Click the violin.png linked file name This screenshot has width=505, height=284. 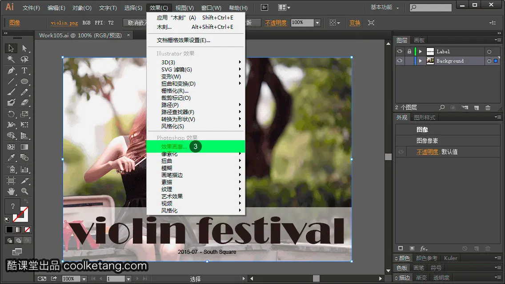[64, 23]
